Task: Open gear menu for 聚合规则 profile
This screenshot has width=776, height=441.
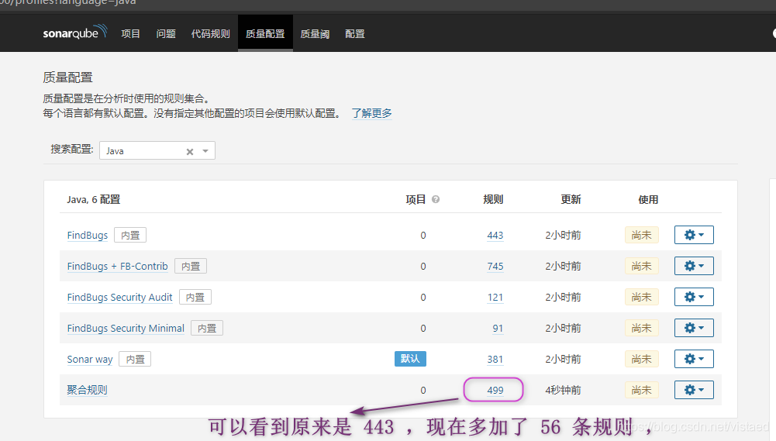Action: pos(694,390)
